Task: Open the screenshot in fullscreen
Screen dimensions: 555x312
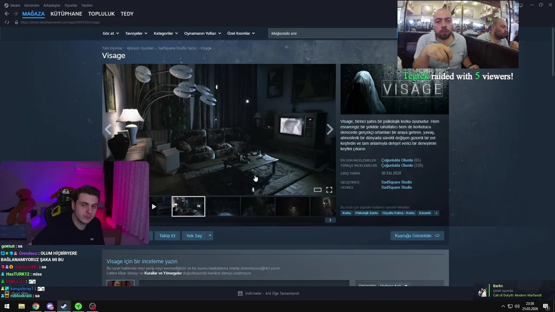Action: click(x=329, y=190)
